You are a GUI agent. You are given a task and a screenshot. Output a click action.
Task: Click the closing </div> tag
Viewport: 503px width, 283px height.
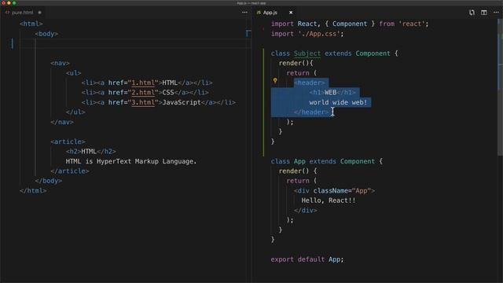[x=306, y=210]
